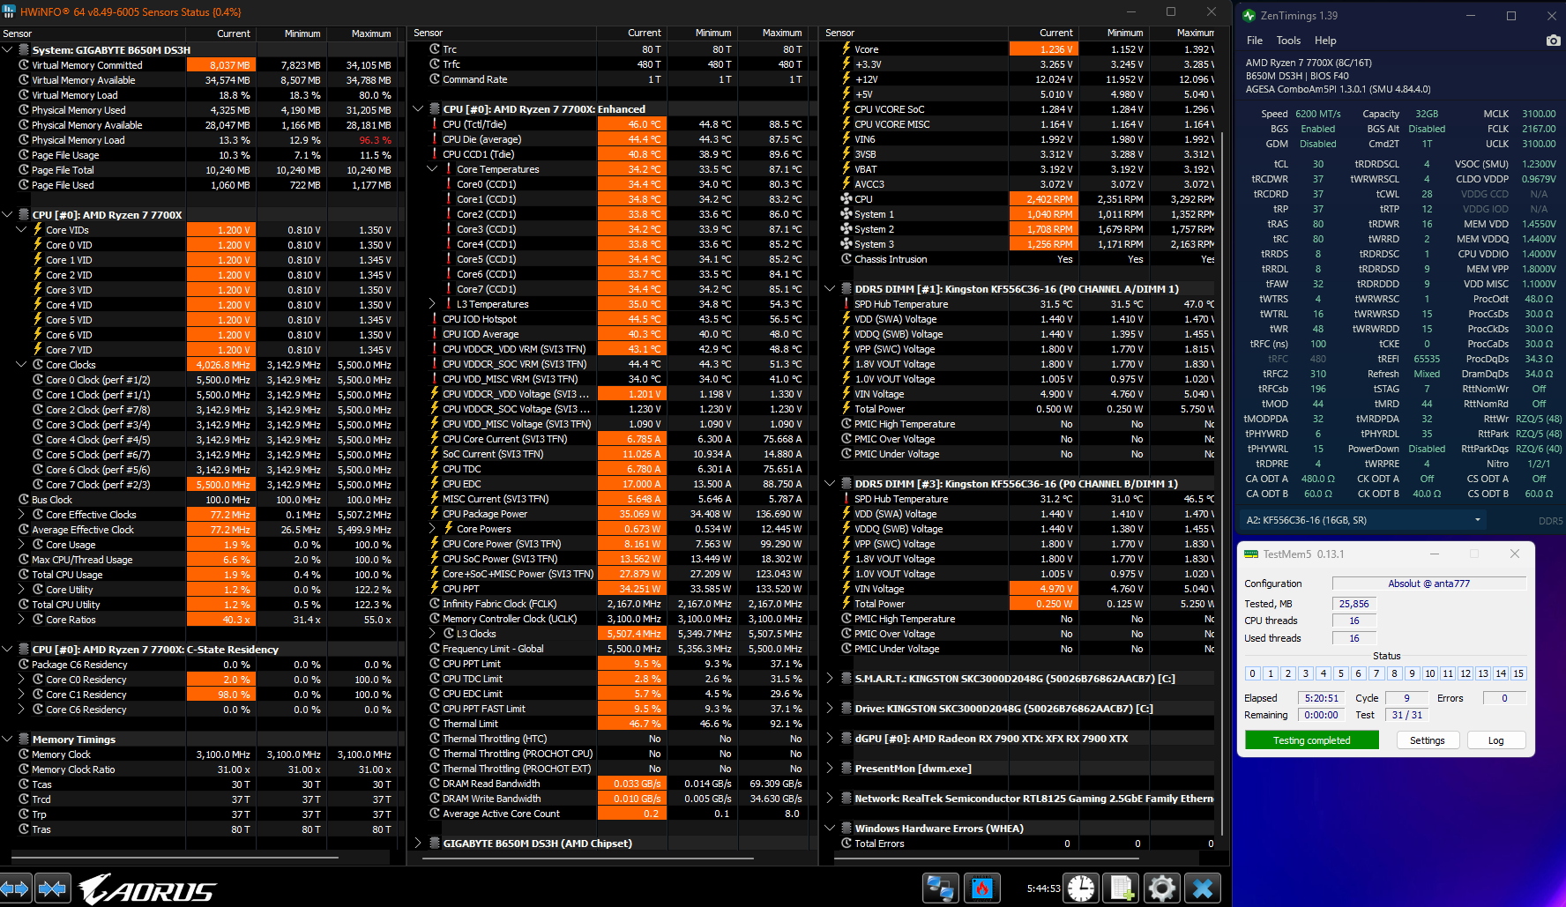Click the icon beside Chassis Intrusion

pyautogui.click(x=846, y=259)
